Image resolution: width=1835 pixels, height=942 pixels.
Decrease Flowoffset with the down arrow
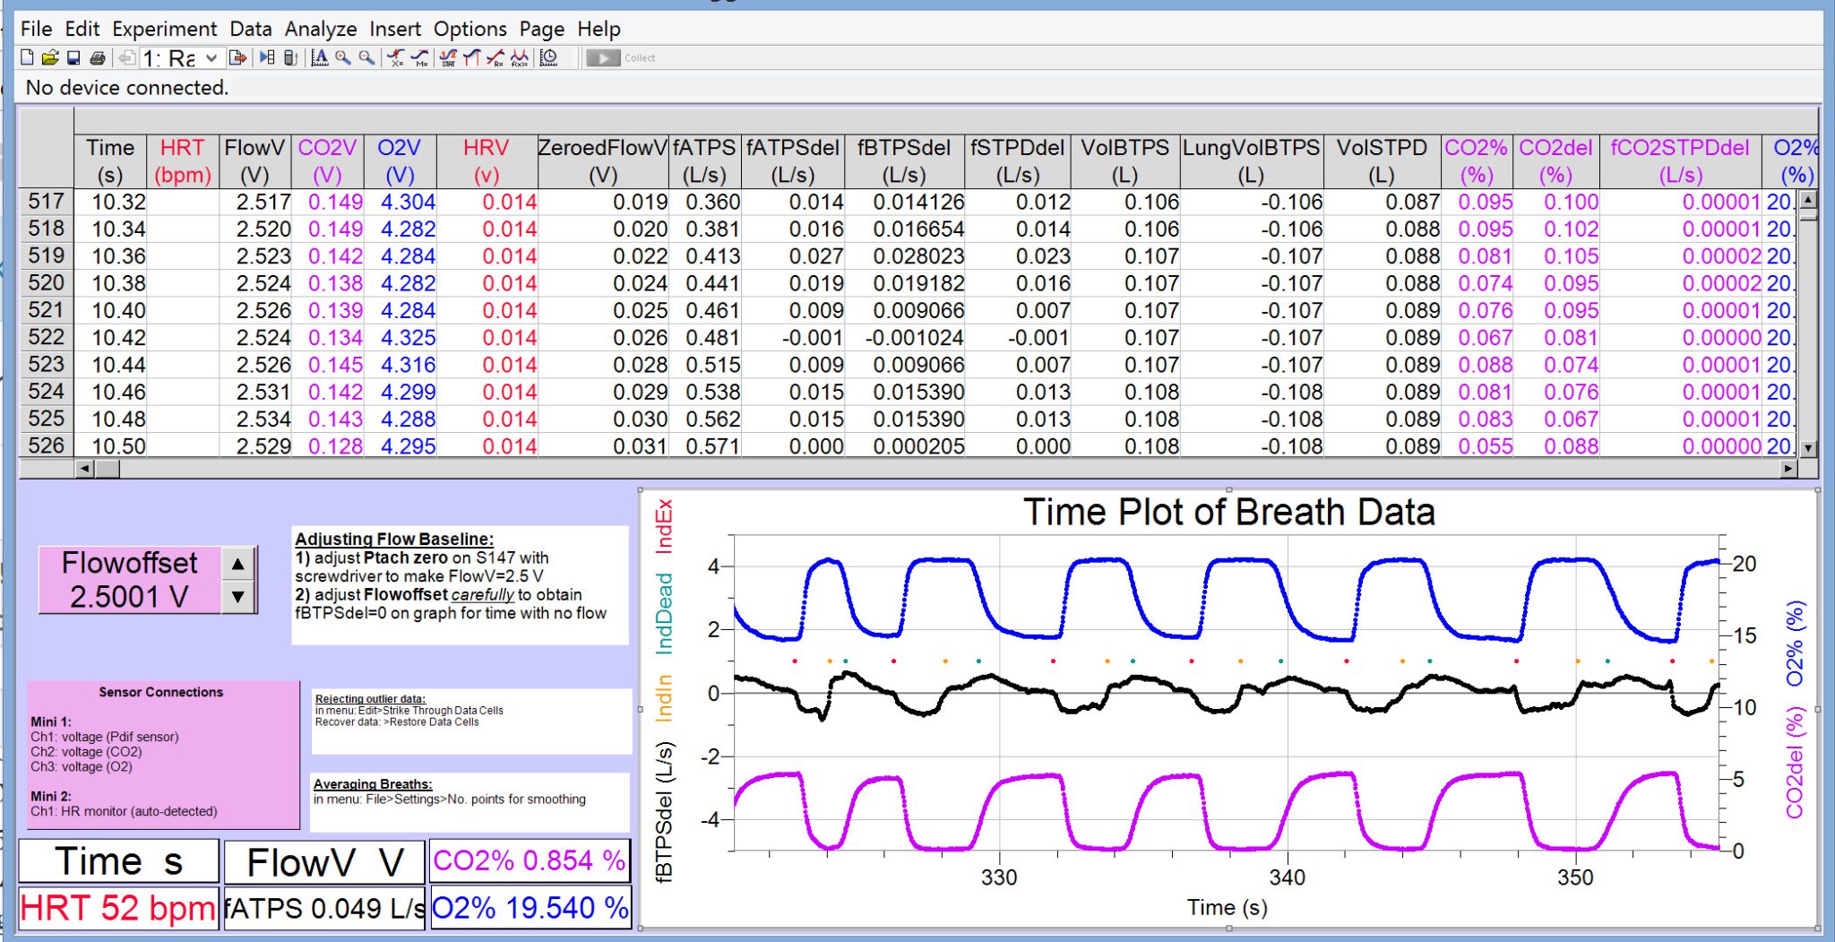point(237,596)
